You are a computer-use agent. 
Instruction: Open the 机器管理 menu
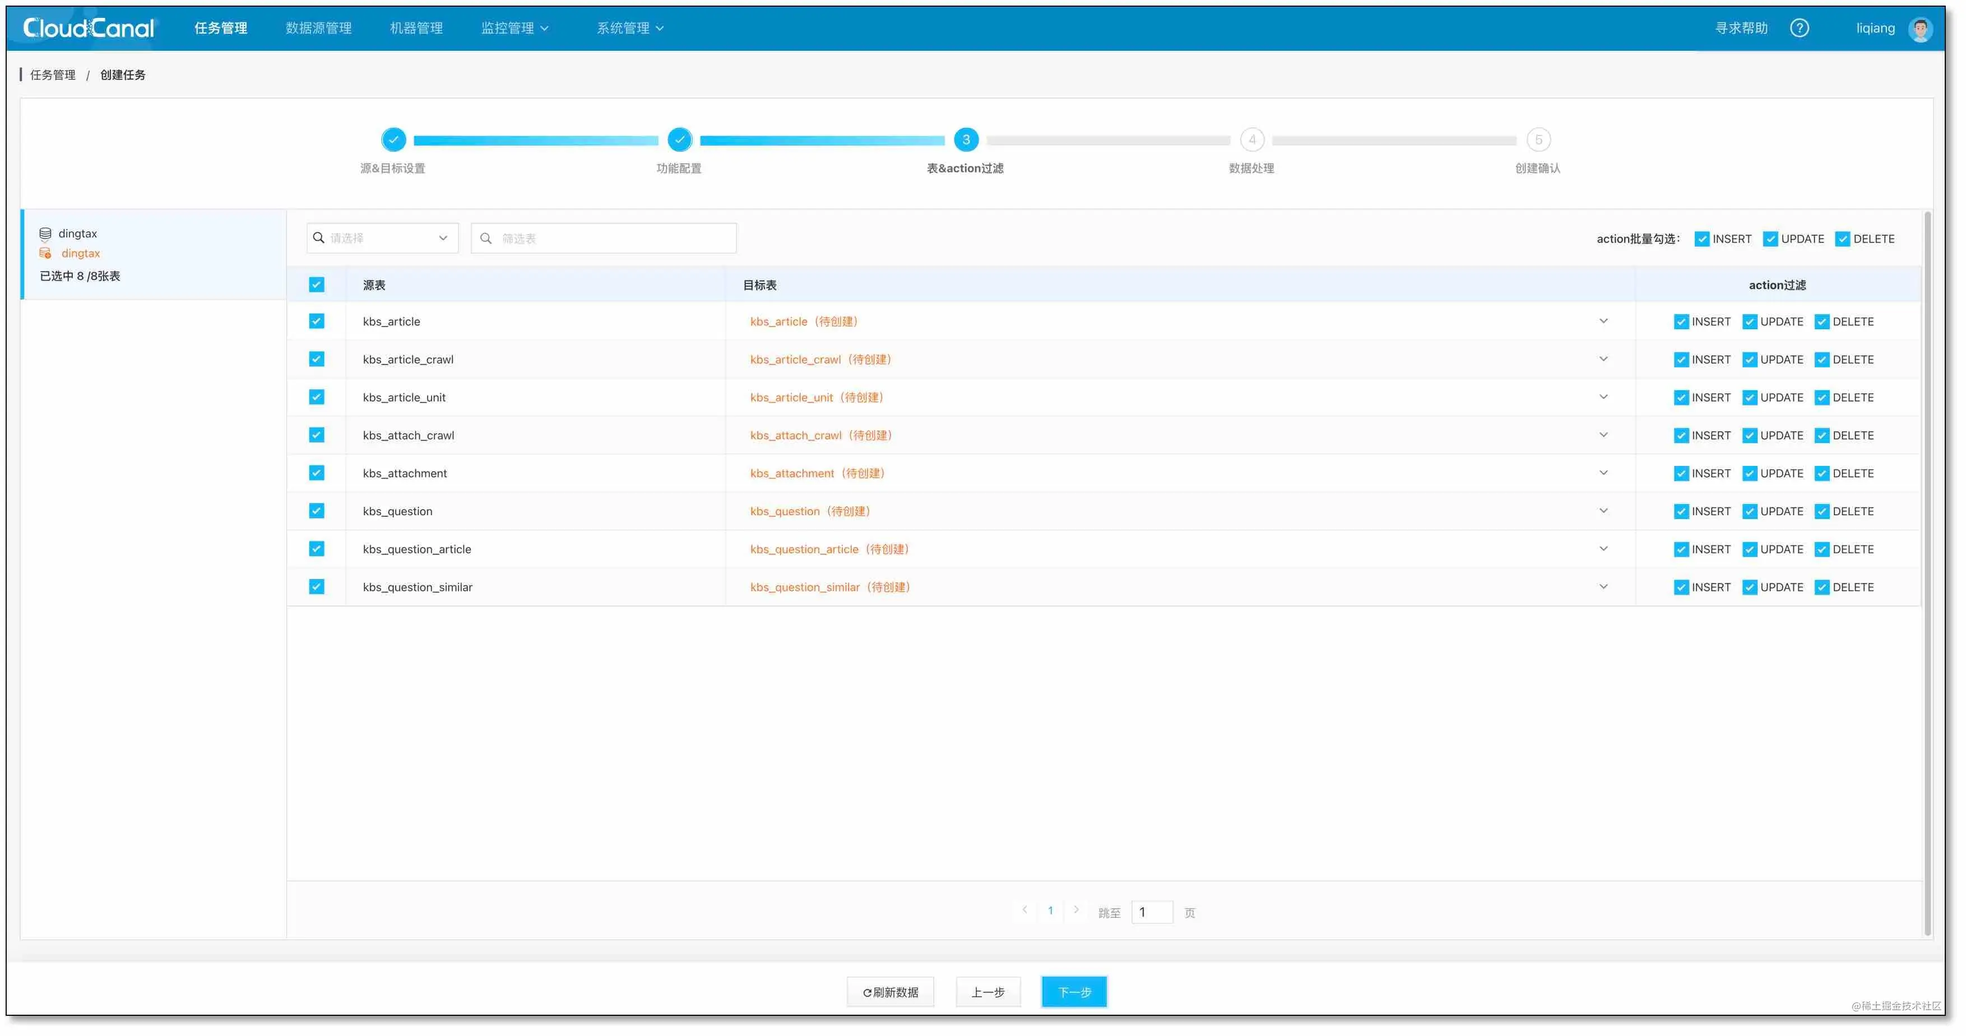coord(416,28)
